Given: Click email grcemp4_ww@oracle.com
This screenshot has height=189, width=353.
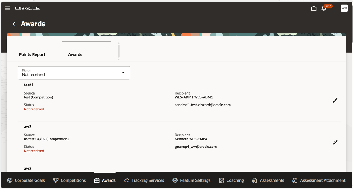Looking at the screenshot, I should point(196,147).
